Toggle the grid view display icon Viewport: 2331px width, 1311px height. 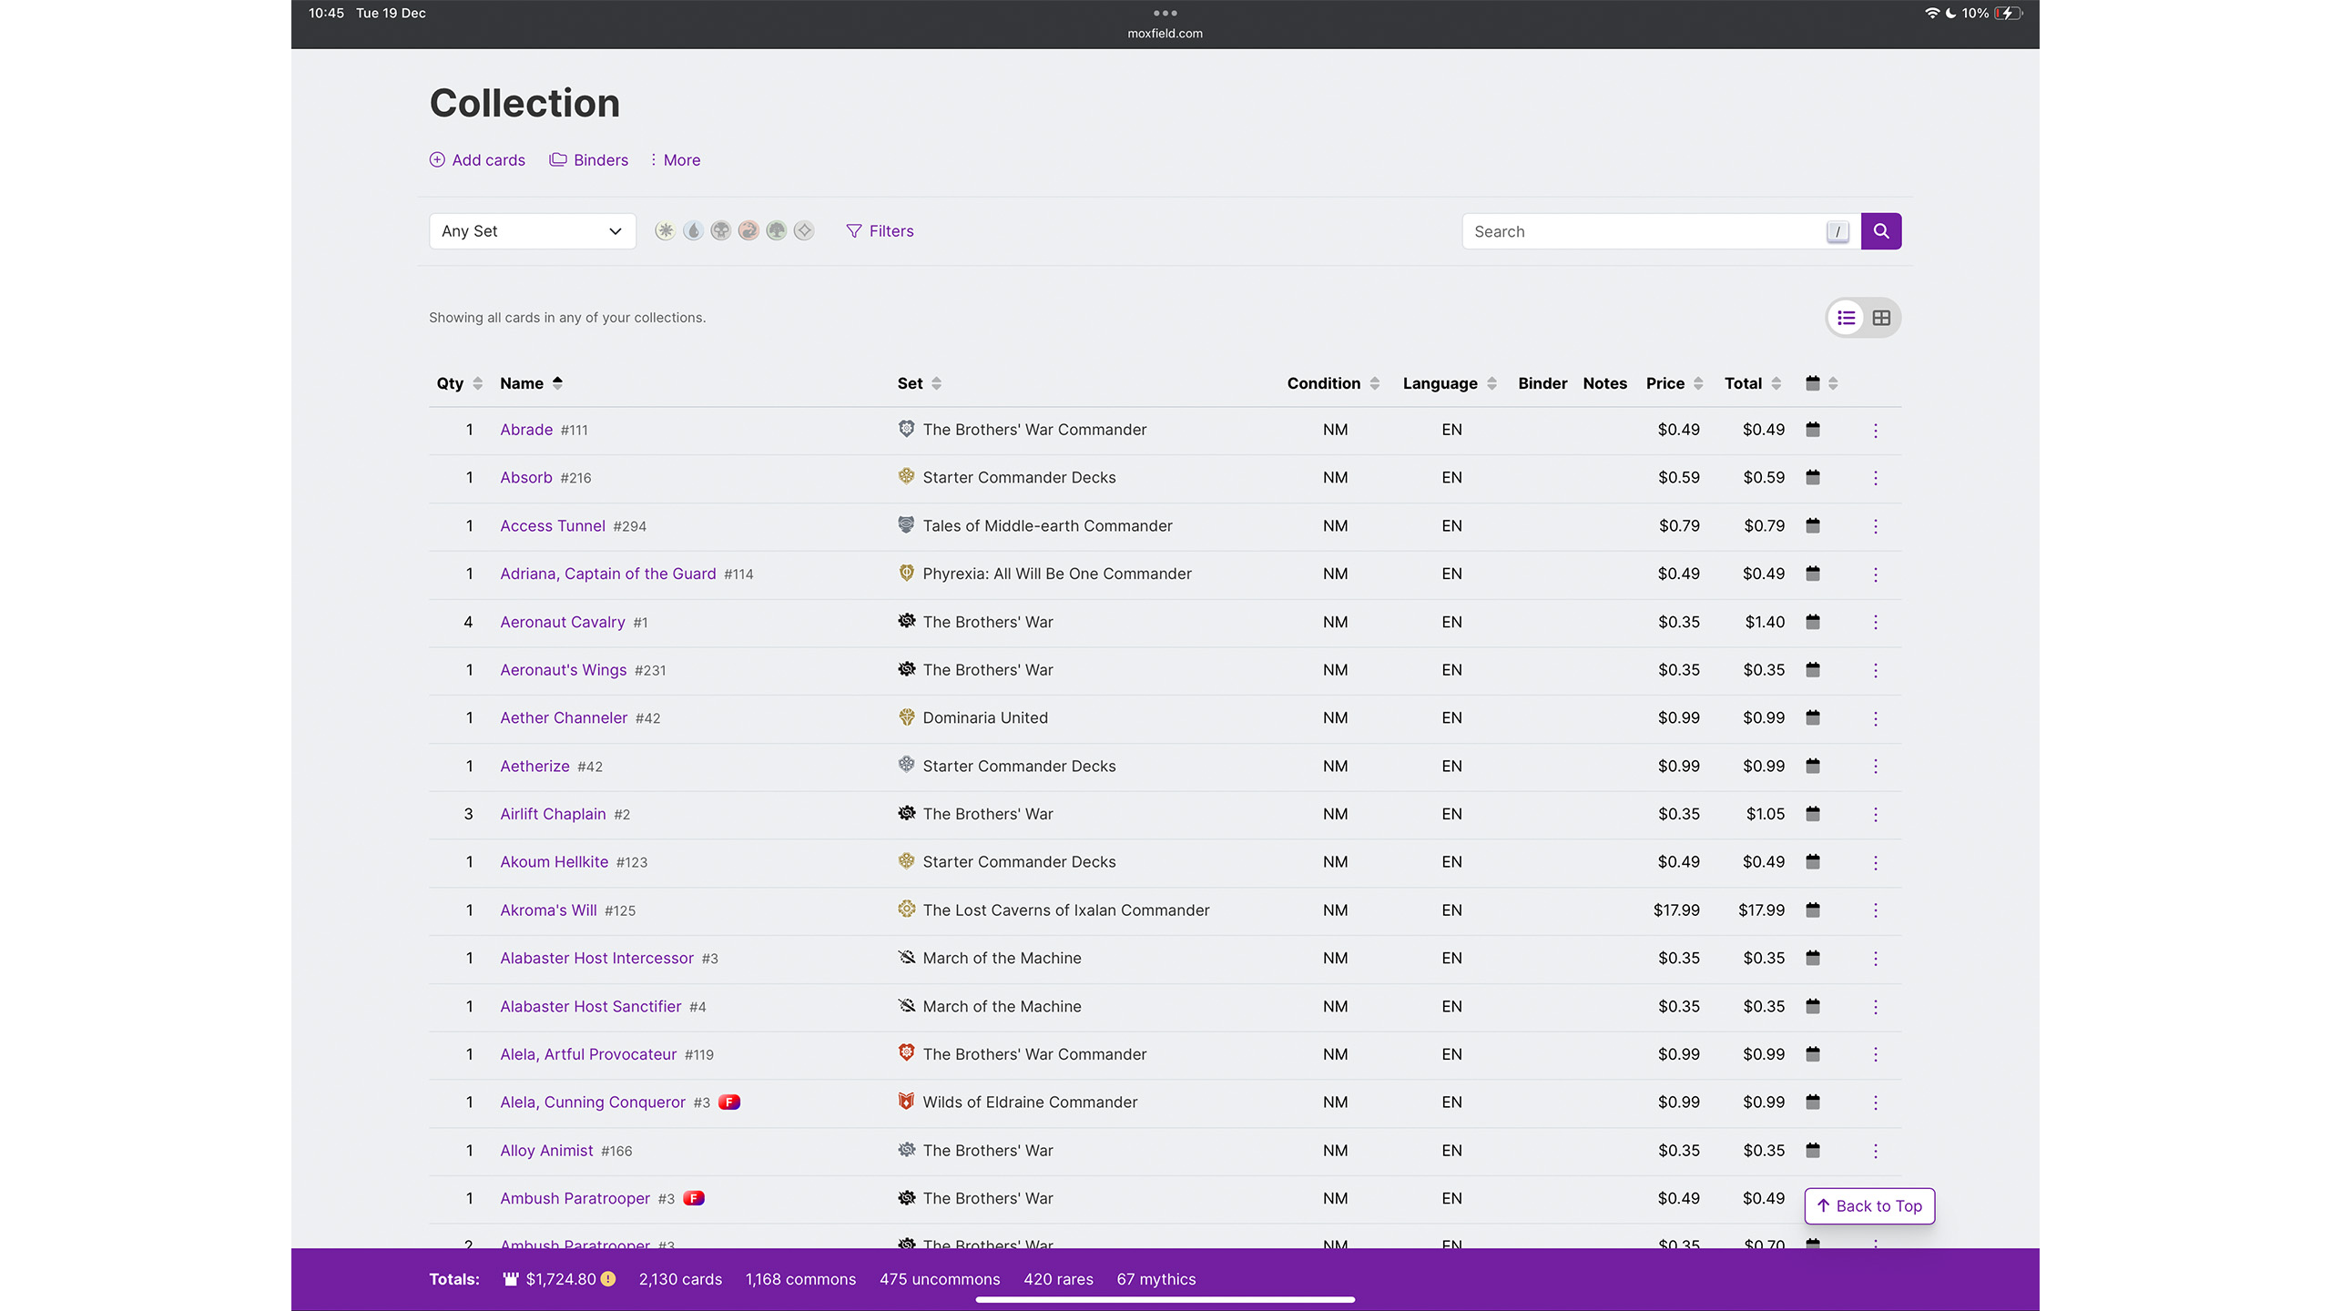(x=1883, y=317)
